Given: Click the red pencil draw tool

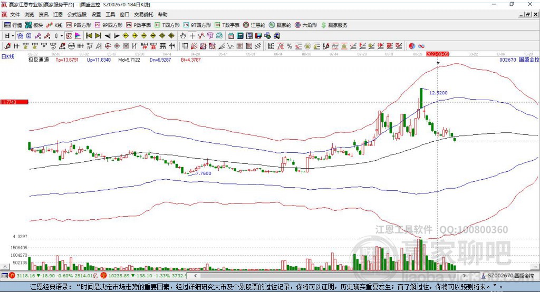Looking at the screenshot, I should pos(7,46).
